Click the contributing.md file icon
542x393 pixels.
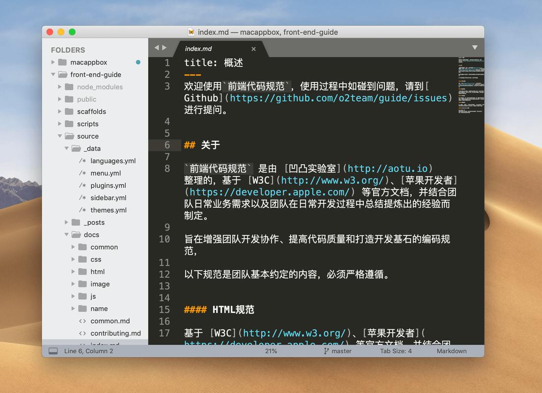click(83, 333)
